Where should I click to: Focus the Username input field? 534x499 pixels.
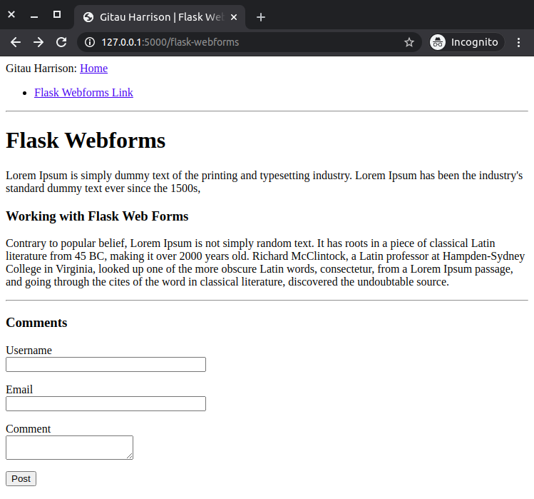(106, 364)
